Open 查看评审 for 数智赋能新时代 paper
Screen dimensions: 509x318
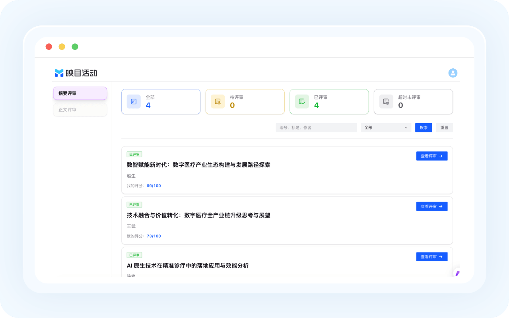coord(432,156)
